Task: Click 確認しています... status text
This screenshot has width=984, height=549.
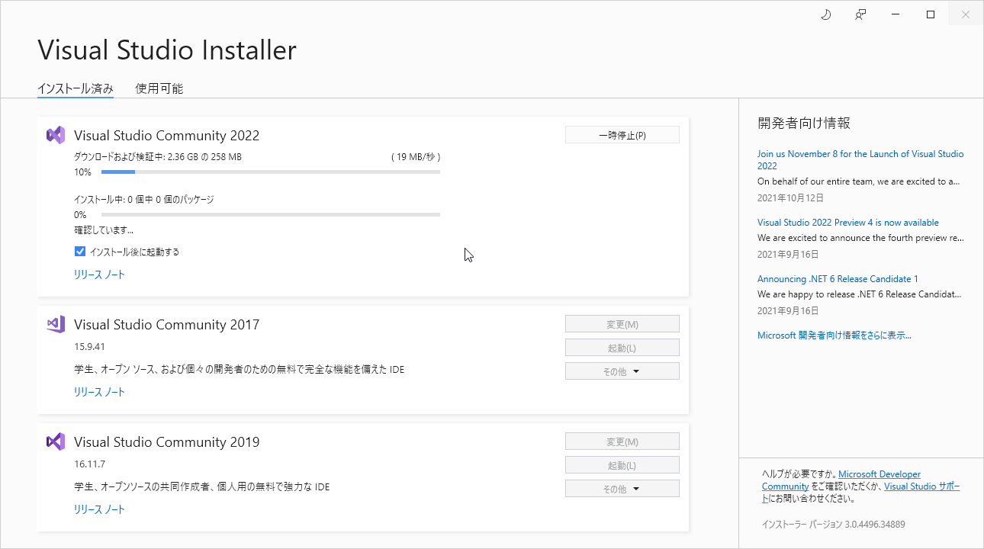Action: 104,230
